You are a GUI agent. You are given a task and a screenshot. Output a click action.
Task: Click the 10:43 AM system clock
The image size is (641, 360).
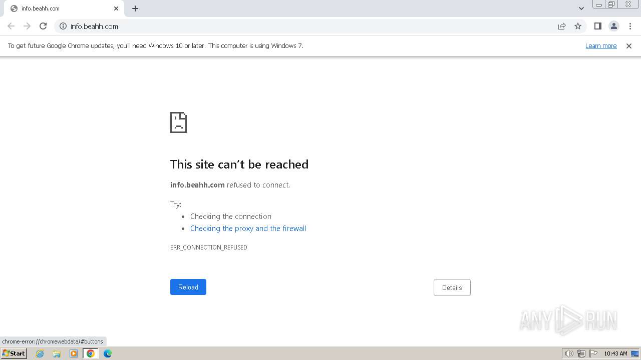point(615,353)
